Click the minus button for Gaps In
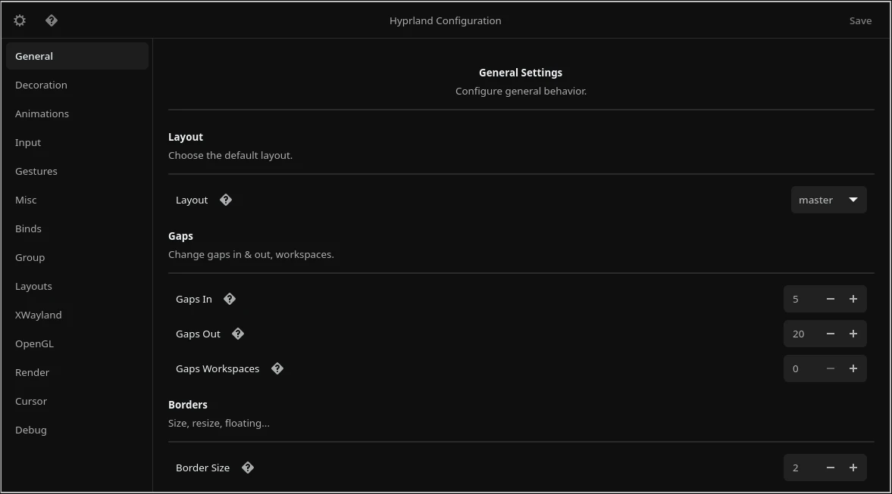The height and width of the screenshot is (494, 892). [x=830, y=299]
